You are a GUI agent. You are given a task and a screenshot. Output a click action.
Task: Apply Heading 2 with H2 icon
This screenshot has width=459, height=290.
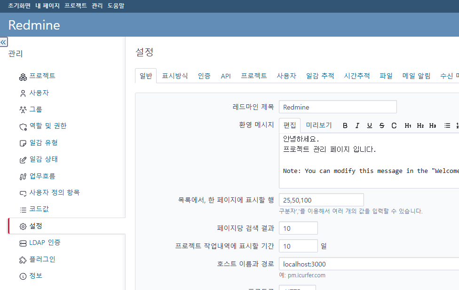[420, 125]
